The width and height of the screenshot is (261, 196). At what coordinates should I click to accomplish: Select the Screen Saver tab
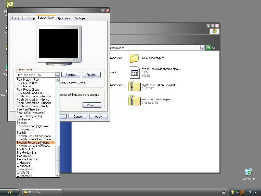tap(46, 18)
